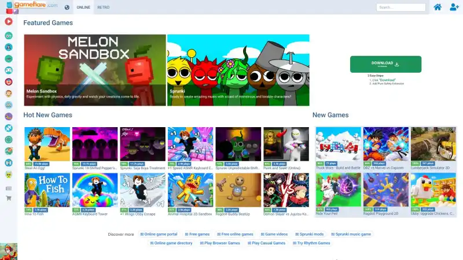Open the How To Fish thumbnail
The image size is (463, 260).
point(47,190)
